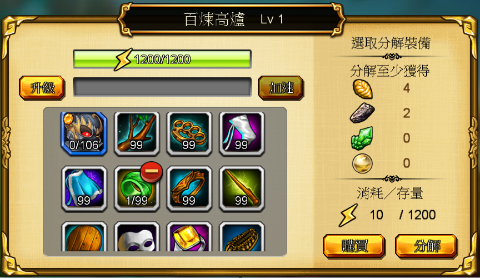Tap the 分解 decompose button

[x=427, y=246]
